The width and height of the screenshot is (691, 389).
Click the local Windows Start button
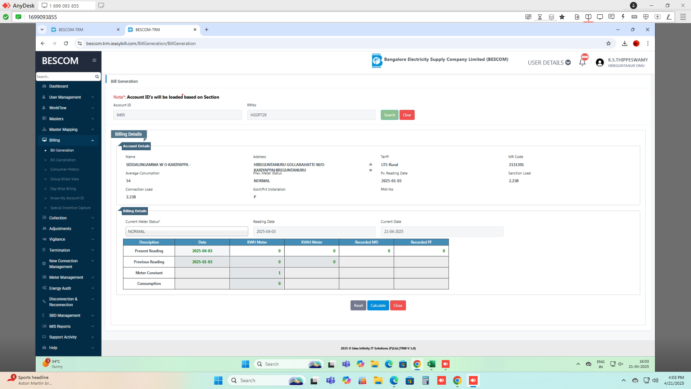[218, 380]
